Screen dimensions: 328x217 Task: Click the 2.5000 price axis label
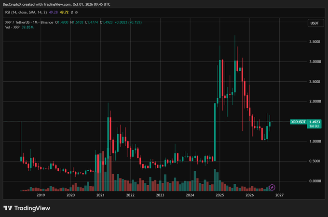pyautogui.click(x=314, y=82)
